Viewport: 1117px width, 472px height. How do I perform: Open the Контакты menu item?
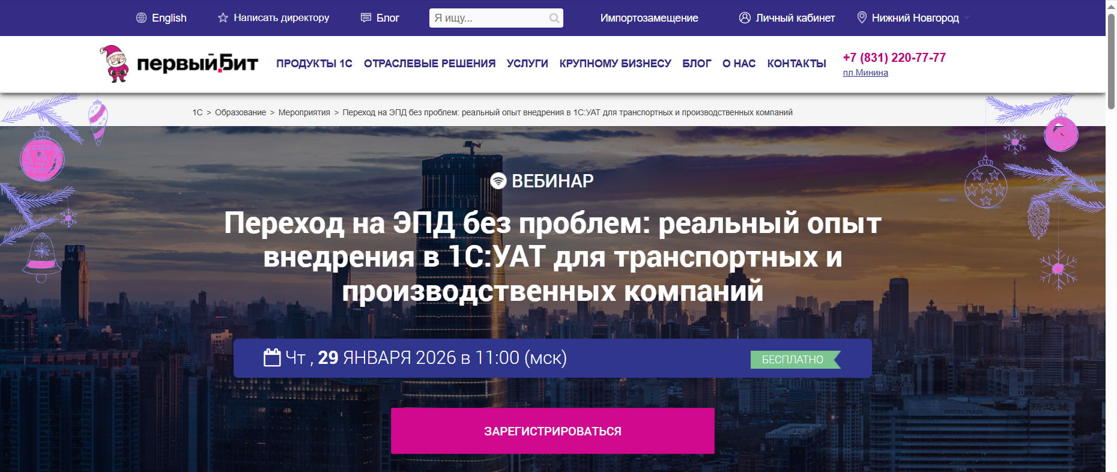point(796,64)
